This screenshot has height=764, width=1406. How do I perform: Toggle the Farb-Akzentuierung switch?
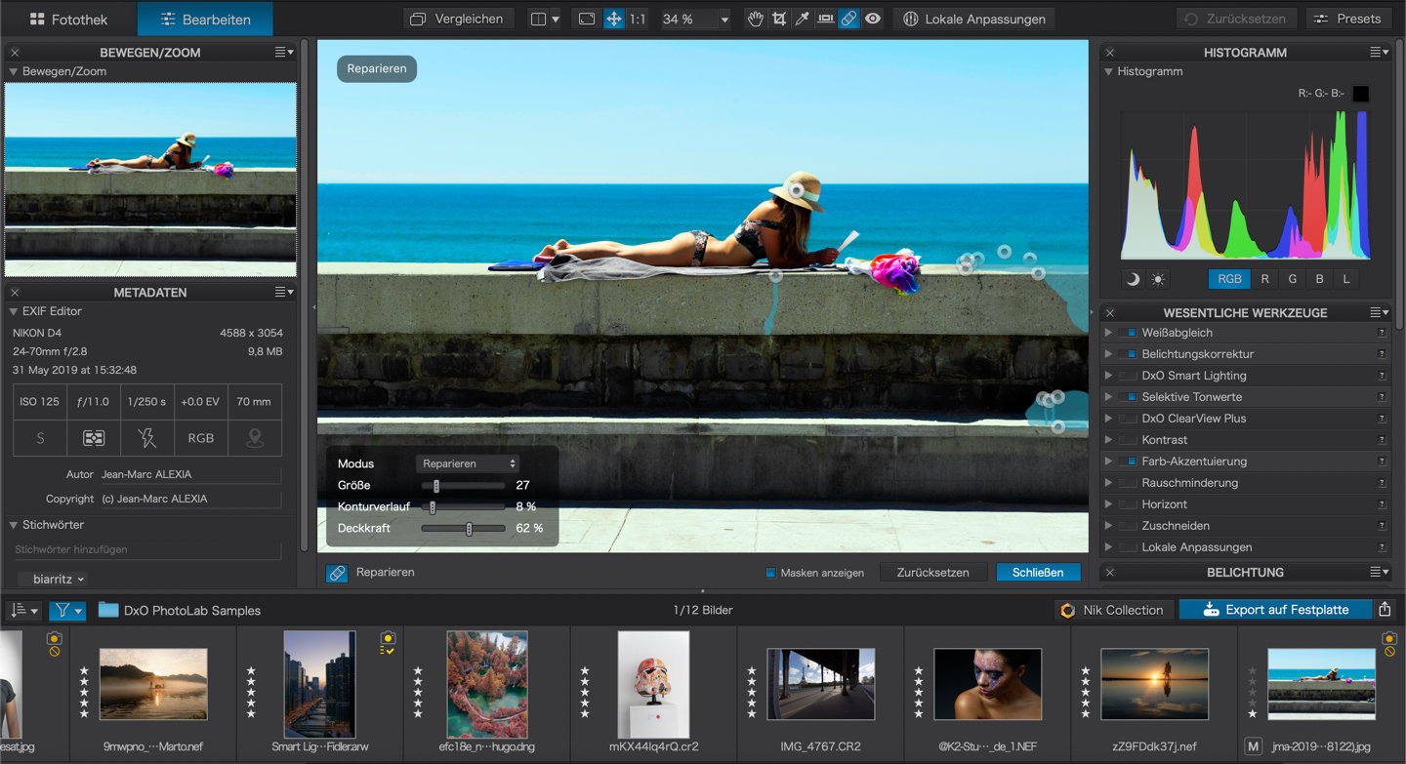[x=1128, y=462]
